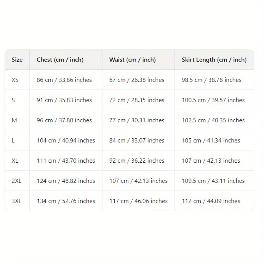Click the 72 cm waist measurement
Screen dimensions: 264x264
point(137,100)
